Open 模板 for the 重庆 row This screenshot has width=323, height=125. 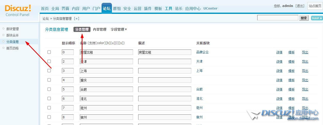tap(292, 80)
